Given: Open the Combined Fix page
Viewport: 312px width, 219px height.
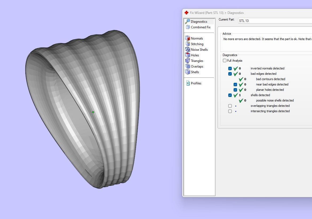Looking at the screenshot, I should coord(201,27).
